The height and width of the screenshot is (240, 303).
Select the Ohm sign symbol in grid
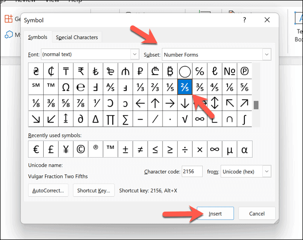point(66,87)
